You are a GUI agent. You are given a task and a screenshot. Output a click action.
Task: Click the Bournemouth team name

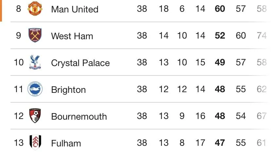(x=79, y=116)
